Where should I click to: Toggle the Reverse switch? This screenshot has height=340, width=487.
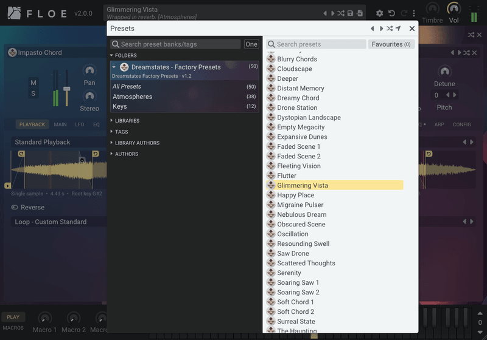click(x=15, y=207)
